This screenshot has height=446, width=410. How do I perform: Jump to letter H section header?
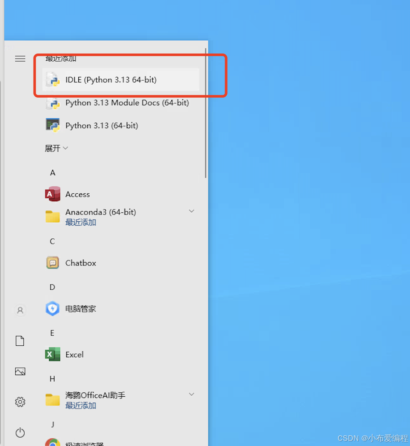pyautogui.click(x=52, y=379)
